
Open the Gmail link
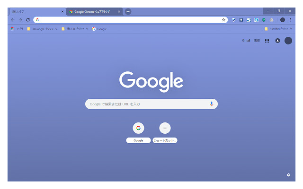point(246,41)
